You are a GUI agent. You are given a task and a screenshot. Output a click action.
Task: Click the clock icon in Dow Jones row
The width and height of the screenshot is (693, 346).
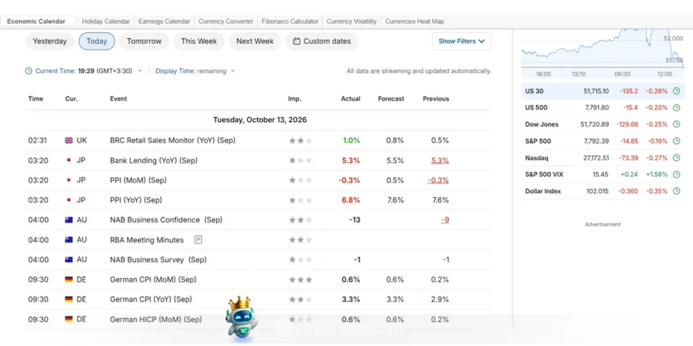(676, 124)
